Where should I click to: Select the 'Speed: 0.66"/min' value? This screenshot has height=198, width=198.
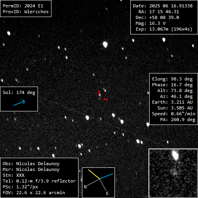point(174,114)
